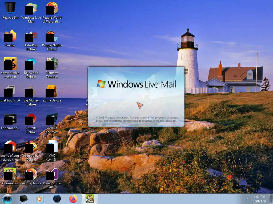Open Peggle Deluxe desktop icon
The image size is (273, 204).
[x=31, y=176]
